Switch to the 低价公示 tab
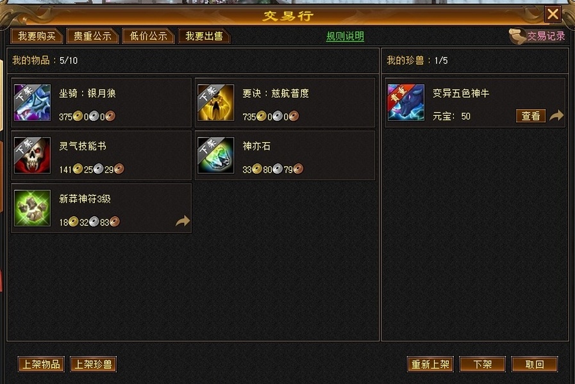This screenshot has height=384, width=575. [148, 36]
